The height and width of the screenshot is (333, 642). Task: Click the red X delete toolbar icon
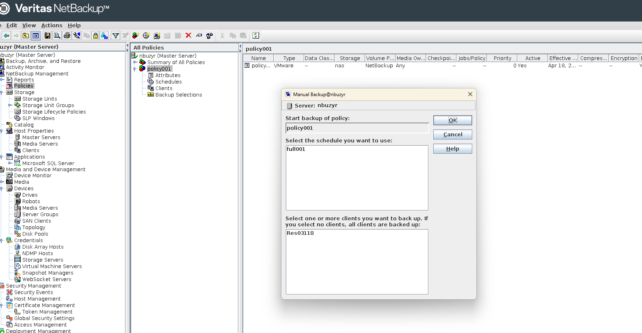(188, 36)
